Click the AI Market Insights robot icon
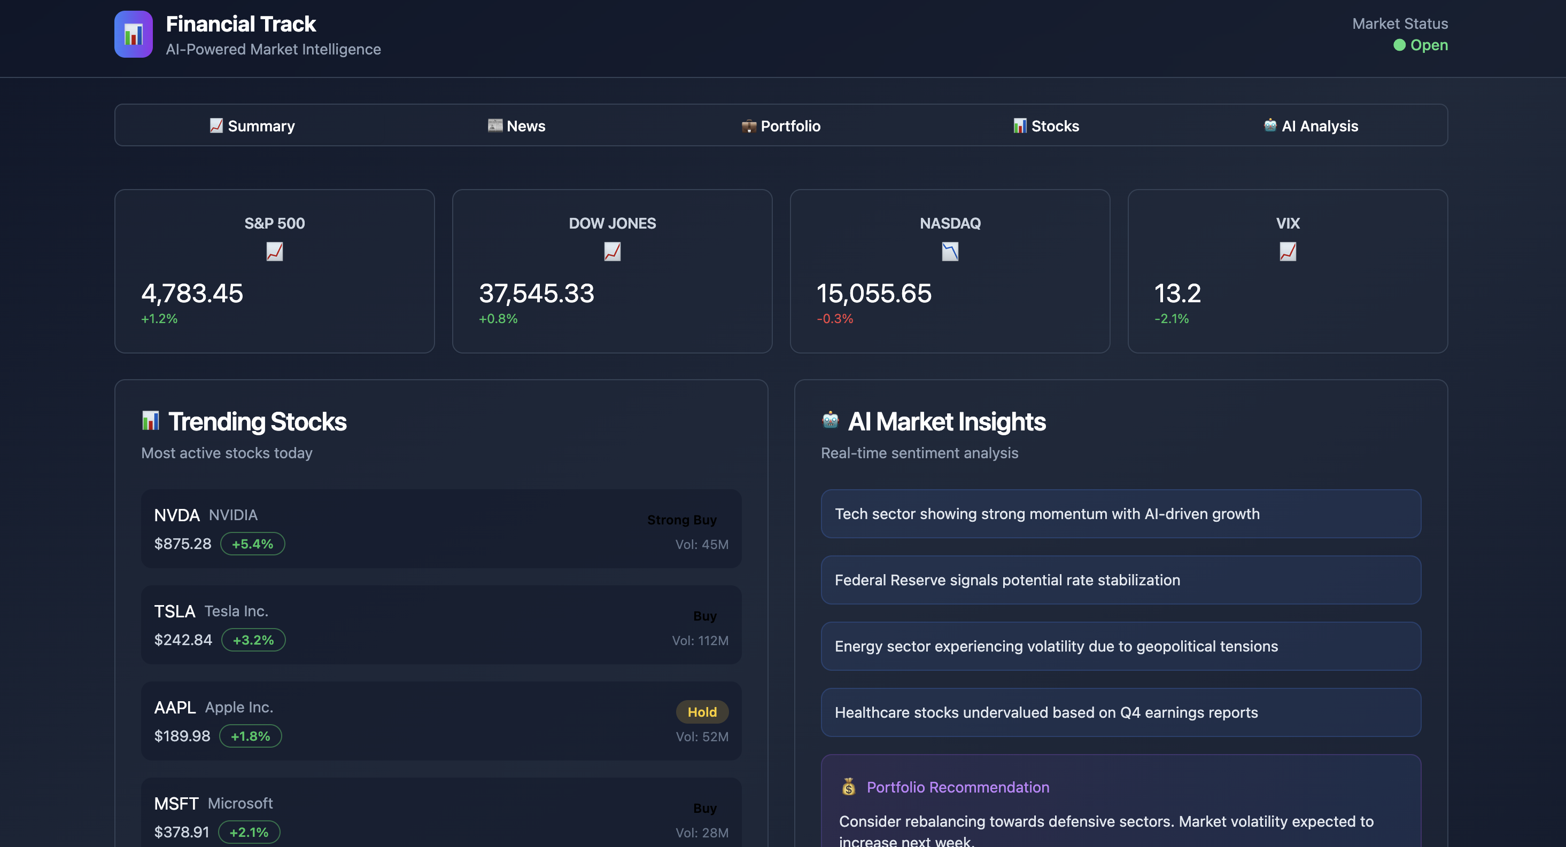The image size is (1566, 847). pyautogui.click(x=830, y=420)
